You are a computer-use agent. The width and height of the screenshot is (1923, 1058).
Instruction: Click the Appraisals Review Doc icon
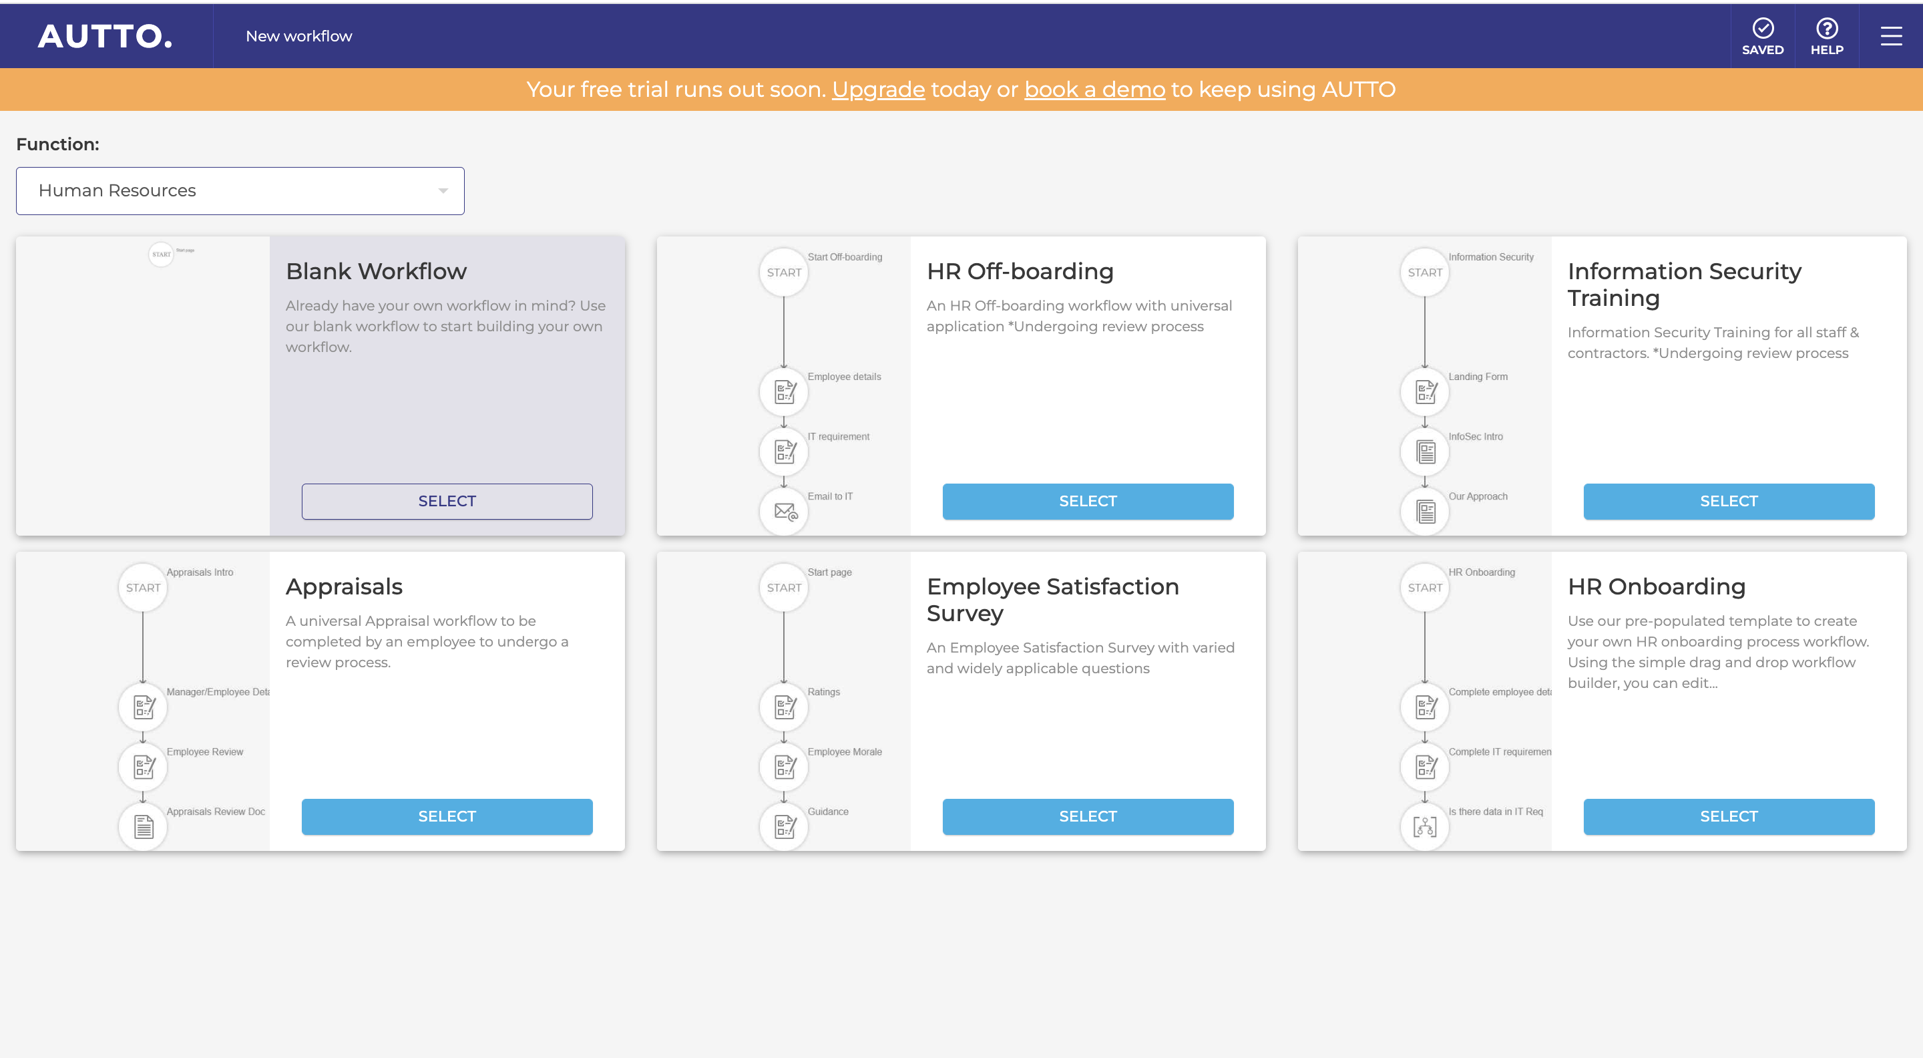point(144,826)
